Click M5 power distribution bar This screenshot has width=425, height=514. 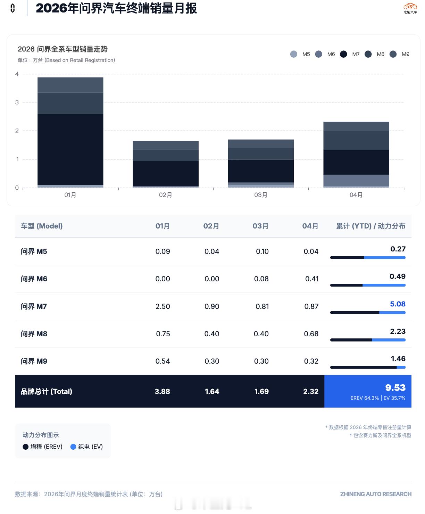tap(368, 258)
